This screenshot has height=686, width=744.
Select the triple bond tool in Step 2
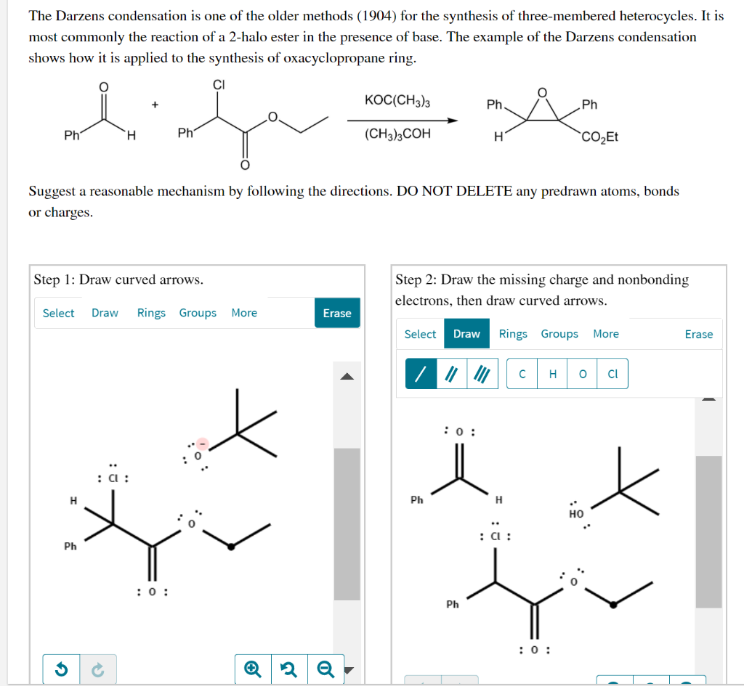482,374
